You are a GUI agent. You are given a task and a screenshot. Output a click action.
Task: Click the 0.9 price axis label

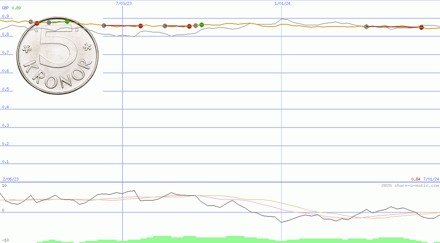[x=6, y=16]
